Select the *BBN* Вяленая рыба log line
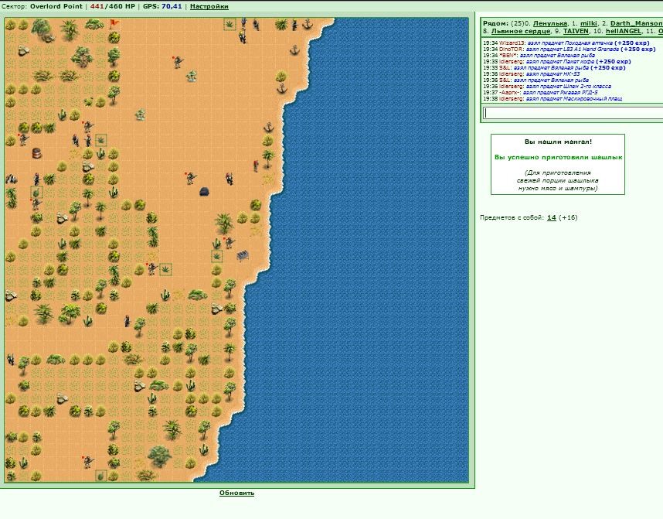Image resolution: width=663 pixels, height=519 pixels. tap(539, 56)
